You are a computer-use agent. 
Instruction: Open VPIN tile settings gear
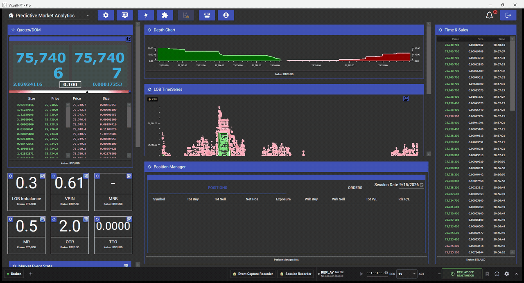pyautogui.click(x=54, y=176)
